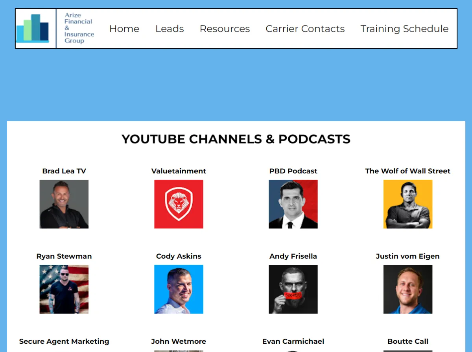Click the Boutte Call title
Screen dimensions: 472x352
click(x=408, y=341)
